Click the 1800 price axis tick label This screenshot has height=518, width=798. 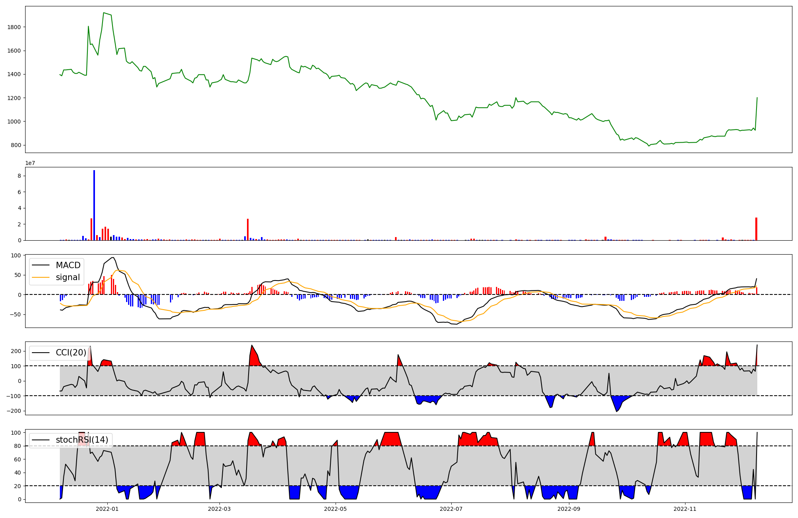[x=14, y=27]
